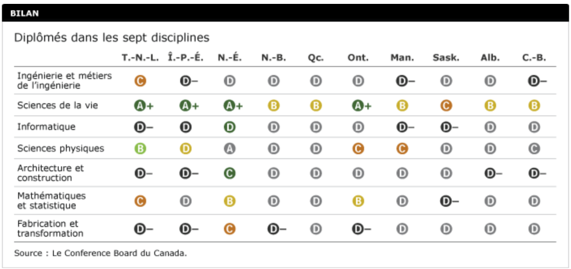571x269 pixels.
Task: Click Manitoba orange C icon for Sciences physiques
Action: [x=401, y=149]
